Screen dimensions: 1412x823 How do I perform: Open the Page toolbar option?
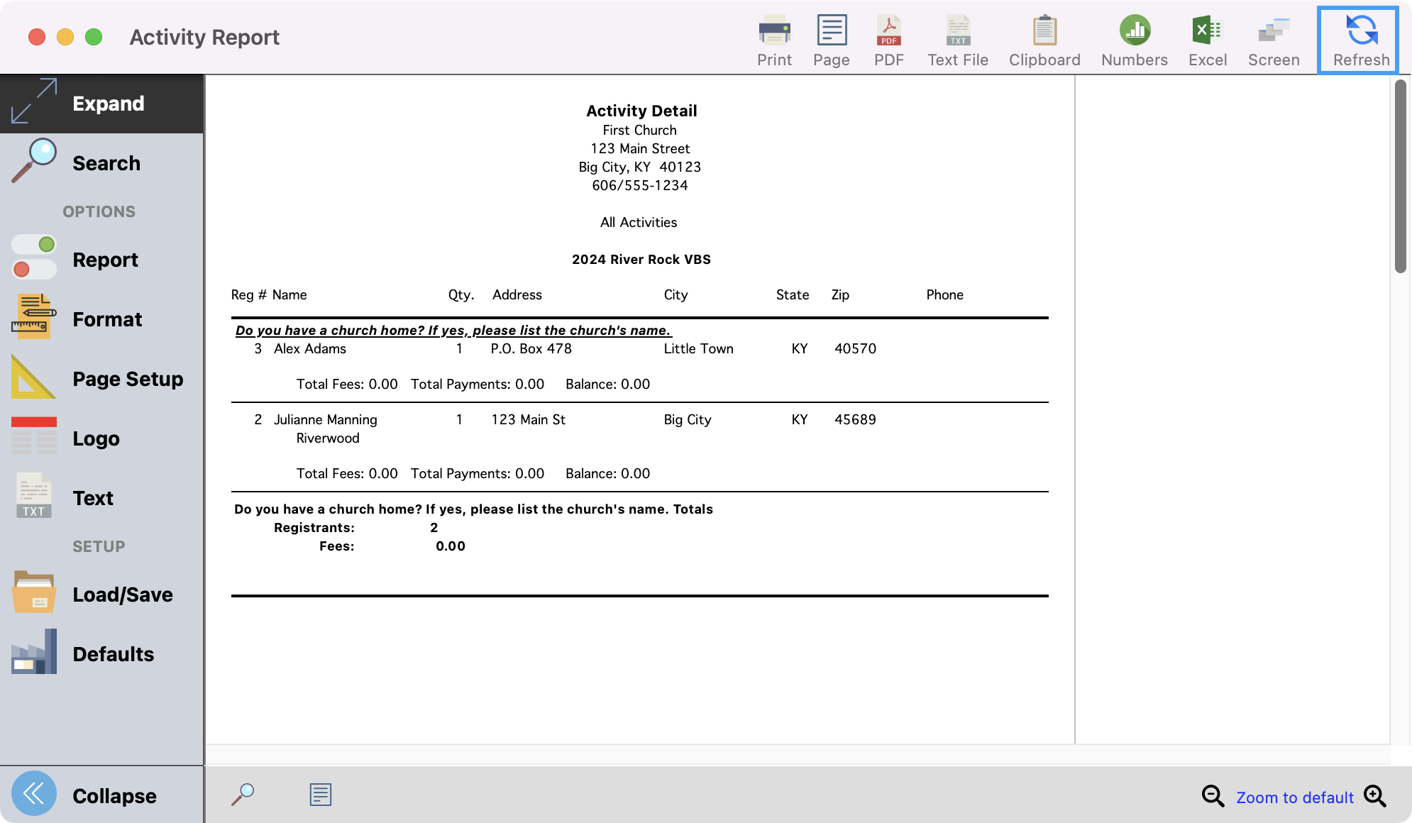pos(831,40)
